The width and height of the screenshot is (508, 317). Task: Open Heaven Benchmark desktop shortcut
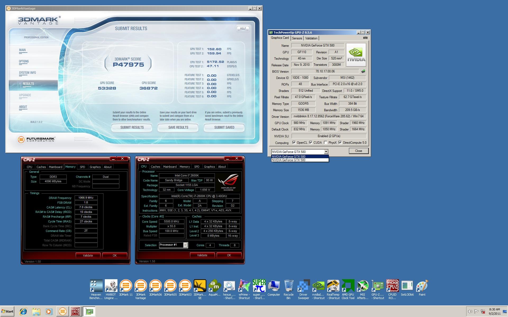[96, 289]
